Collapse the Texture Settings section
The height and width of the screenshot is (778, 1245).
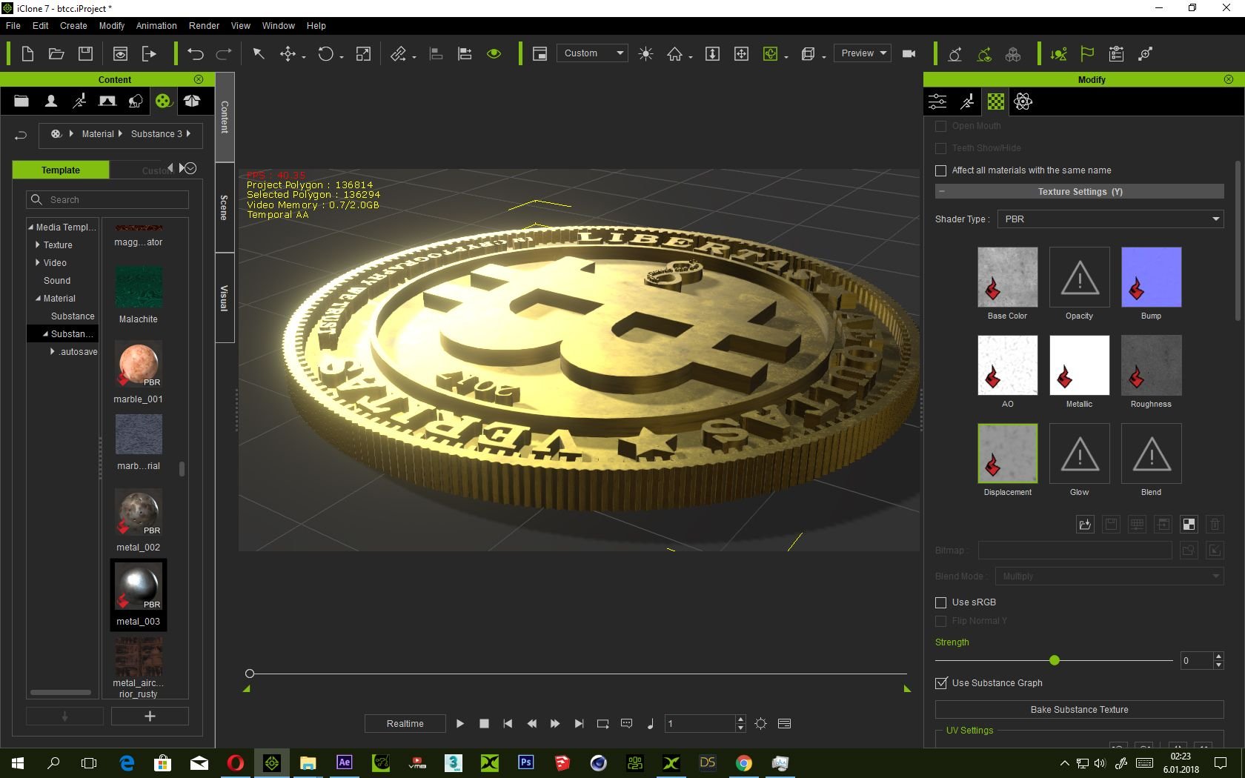coord(941,192)
